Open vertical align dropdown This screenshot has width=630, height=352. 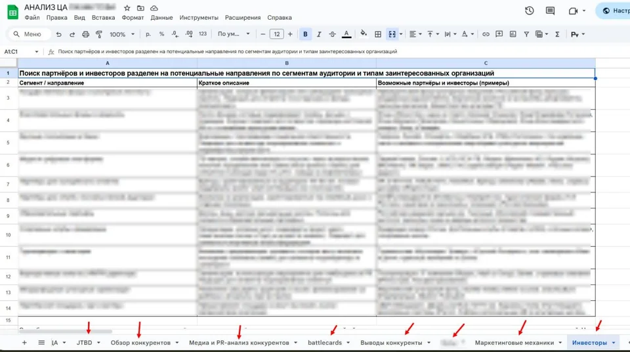[432, 34]
